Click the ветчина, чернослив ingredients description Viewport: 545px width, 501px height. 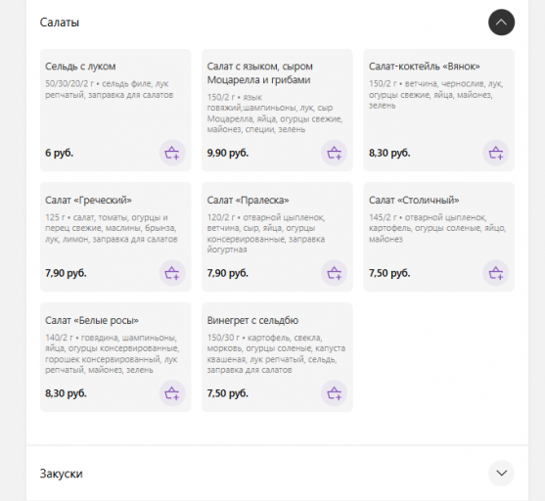pos(435,95)
